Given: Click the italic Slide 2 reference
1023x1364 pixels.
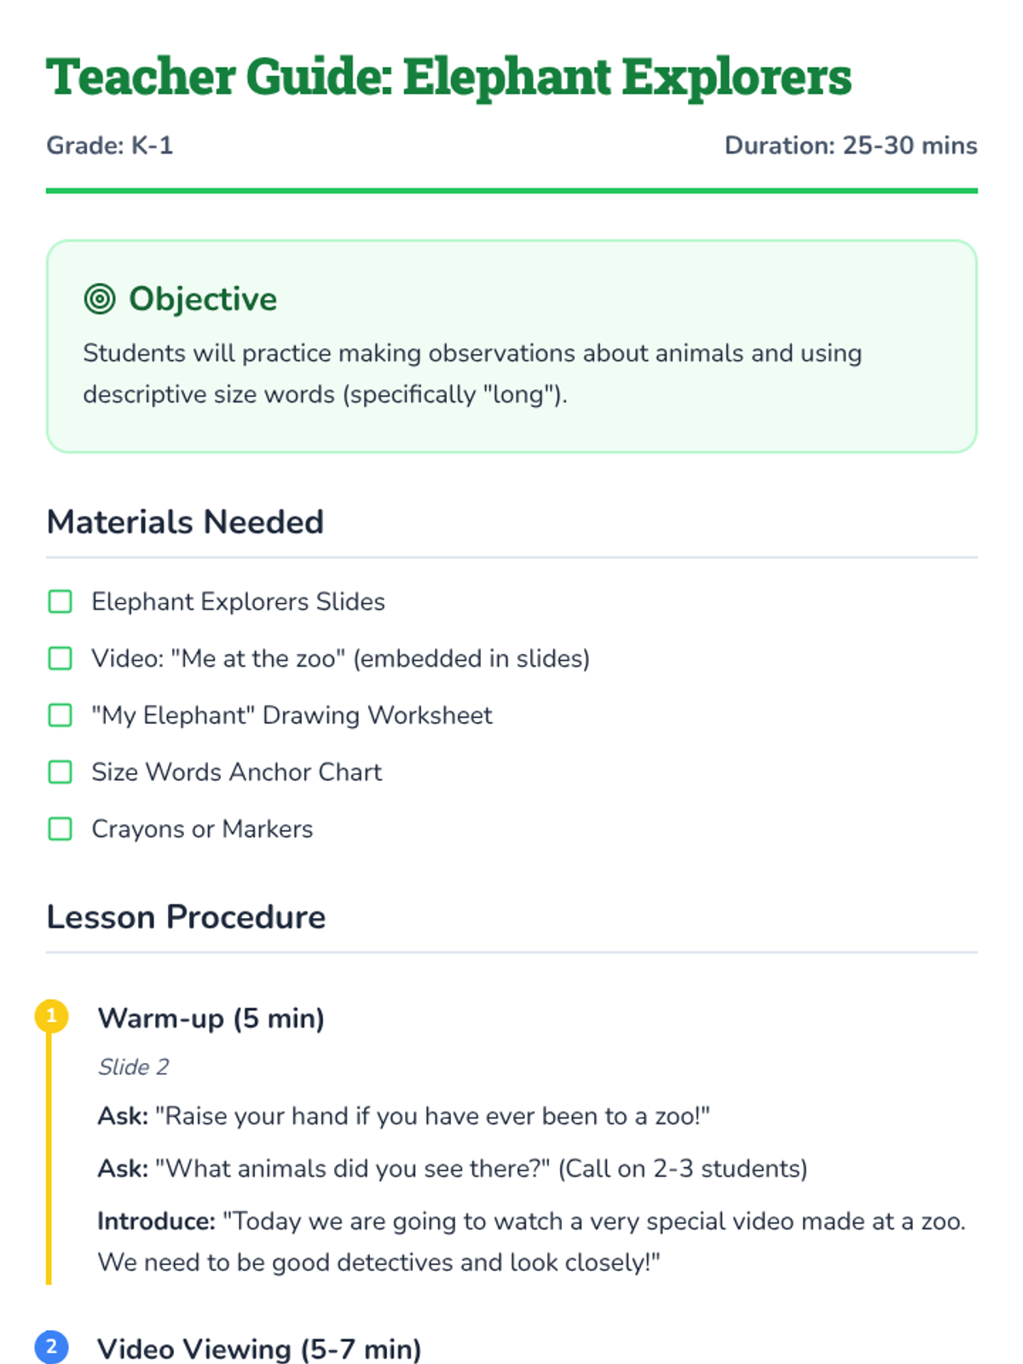Looking at the screenshot, I should 134,1067.
